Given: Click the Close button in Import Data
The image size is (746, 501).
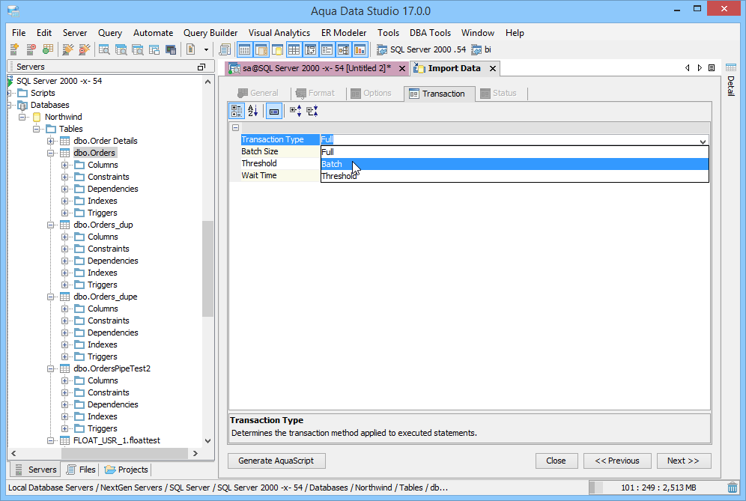Looking at the screenshot, I should click(x=557, y=461).
